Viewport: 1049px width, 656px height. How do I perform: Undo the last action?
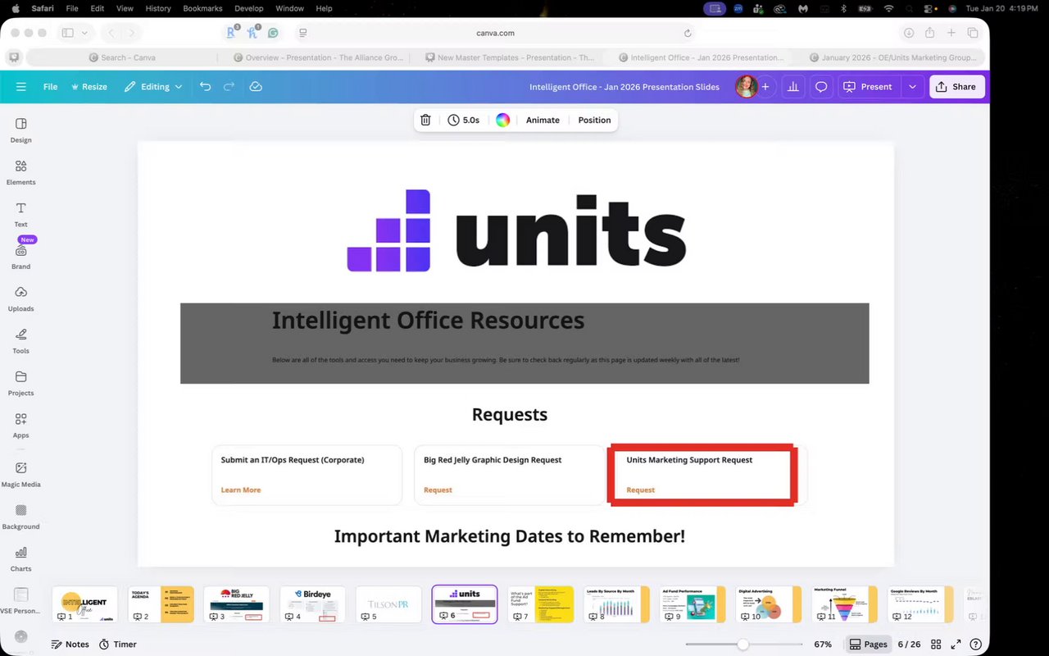(205, 87)
